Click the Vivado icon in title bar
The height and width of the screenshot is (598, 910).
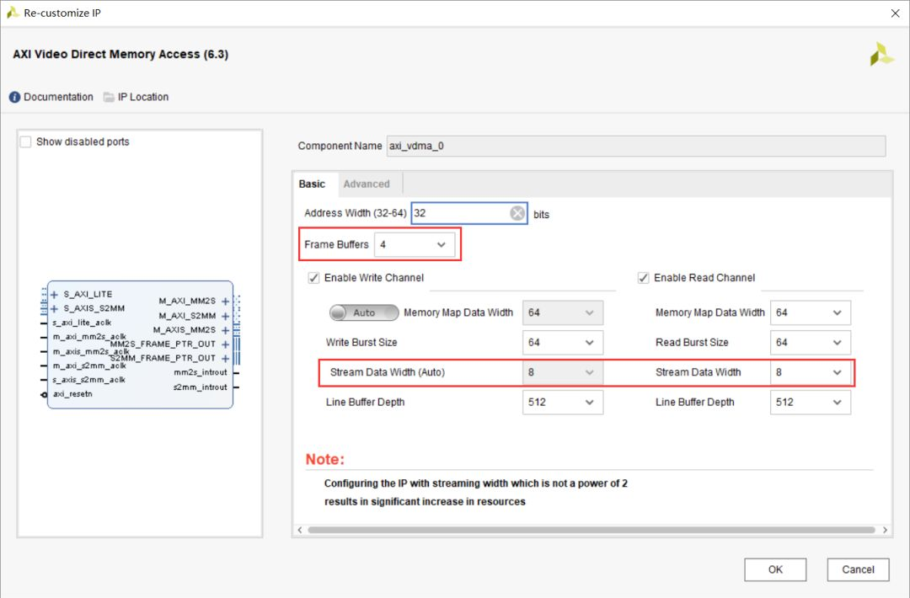click(12, 12)
